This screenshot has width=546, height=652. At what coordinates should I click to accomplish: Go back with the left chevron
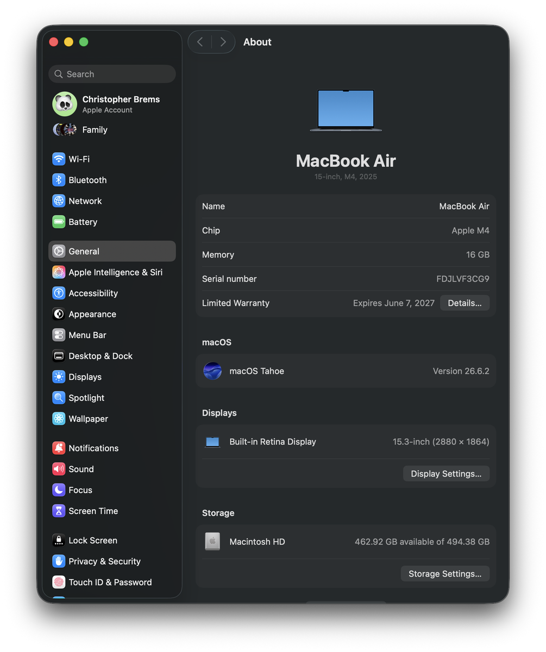point(200,42)
